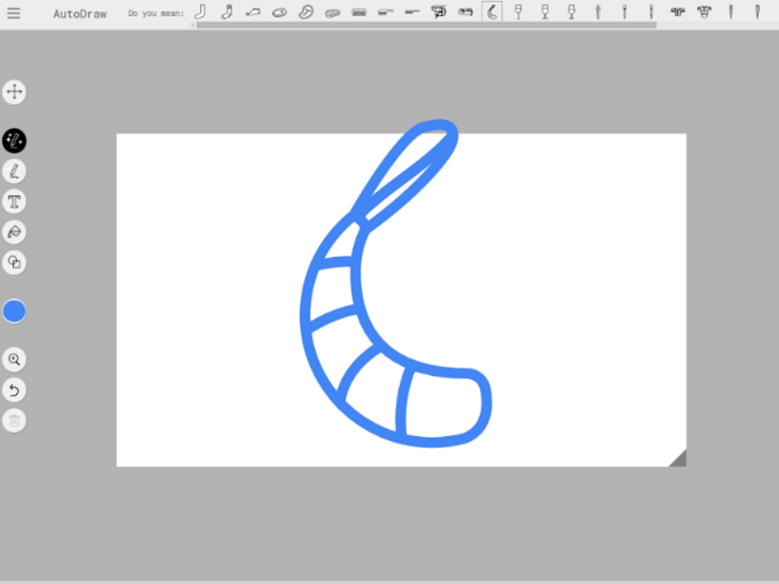Click the AutoDraw title
The height and width of the screenshot is (584, 779).
point(80,14)
